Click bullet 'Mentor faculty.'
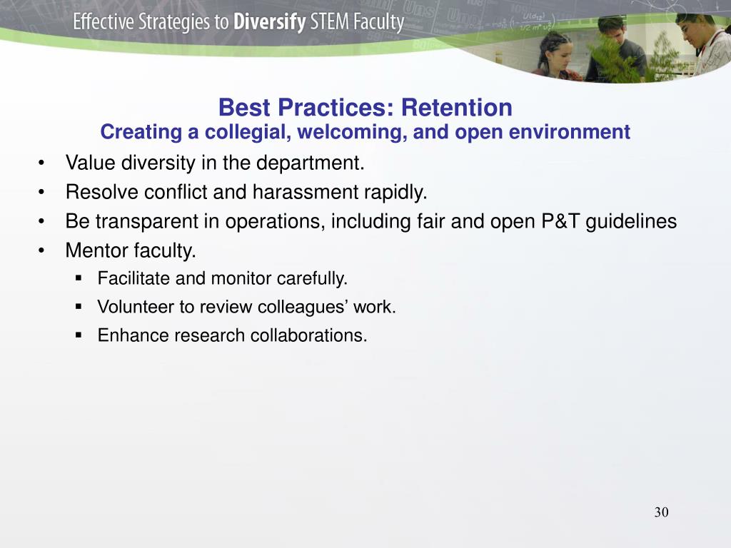Image resolution: width=731 pixels, height=548 pixels. pos(131,250)
